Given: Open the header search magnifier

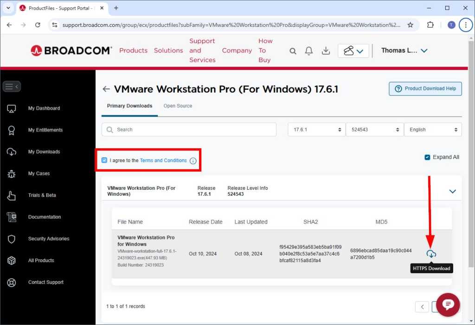Looking at the screenshot, I should 293,51.
